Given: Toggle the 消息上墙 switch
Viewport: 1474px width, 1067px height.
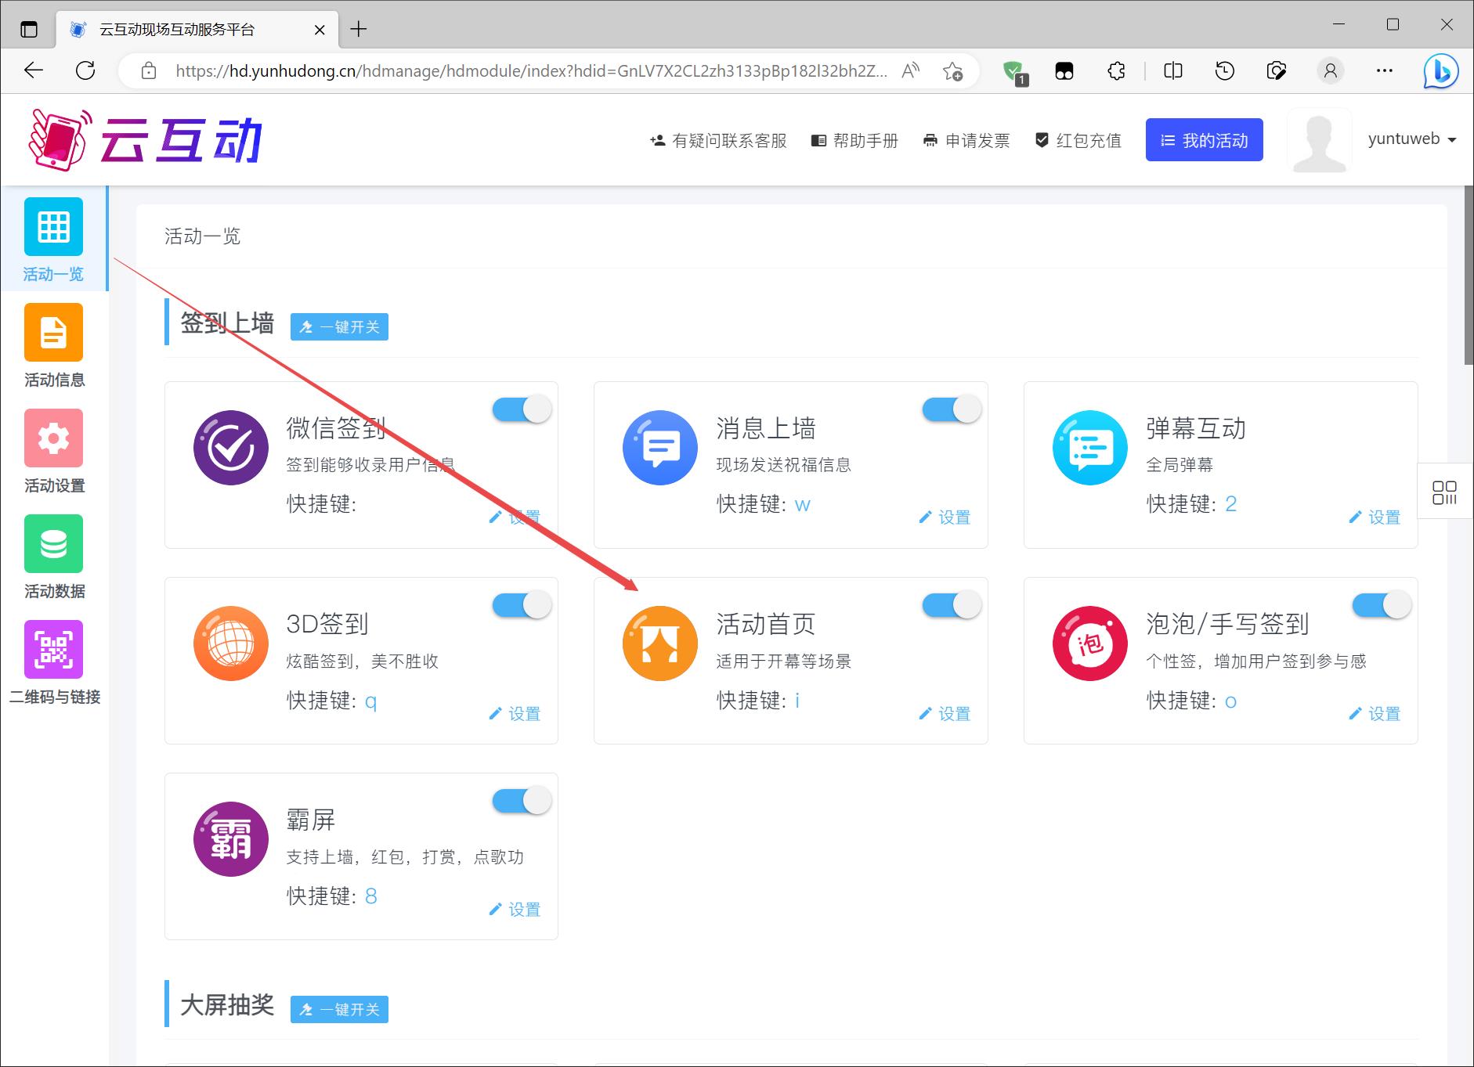Looking at the screenshot, I should click(952, 409).
